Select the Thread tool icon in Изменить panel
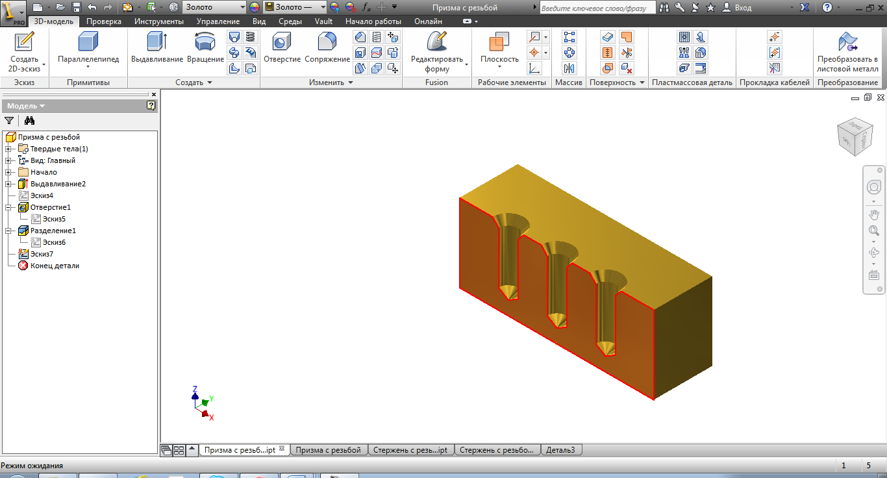 click(376, 37)
